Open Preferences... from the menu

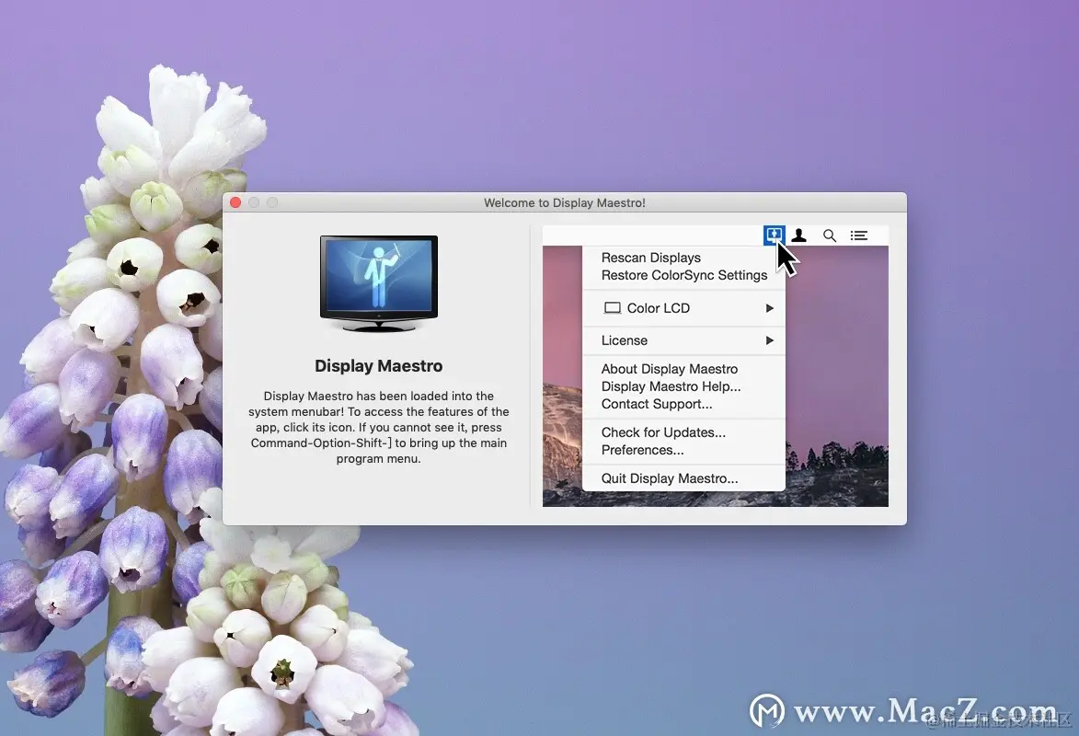click(x=642, y=450)
